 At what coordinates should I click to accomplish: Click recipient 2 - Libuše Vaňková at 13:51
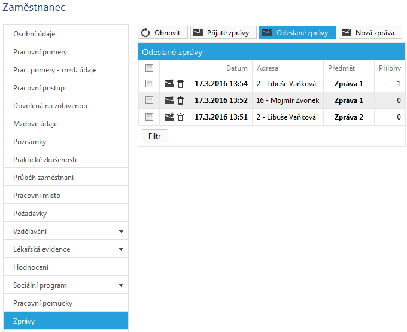[286, 117]
